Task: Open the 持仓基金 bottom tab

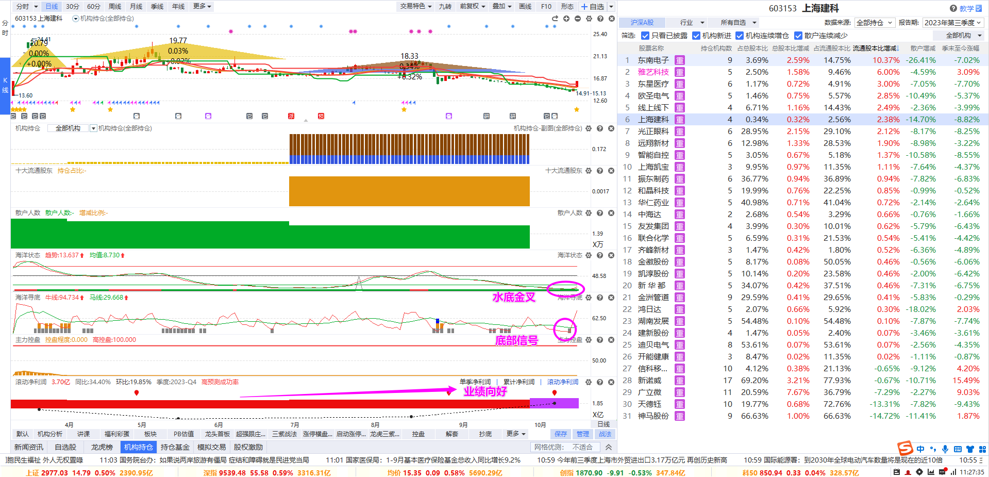Action: tap(175, 447)
